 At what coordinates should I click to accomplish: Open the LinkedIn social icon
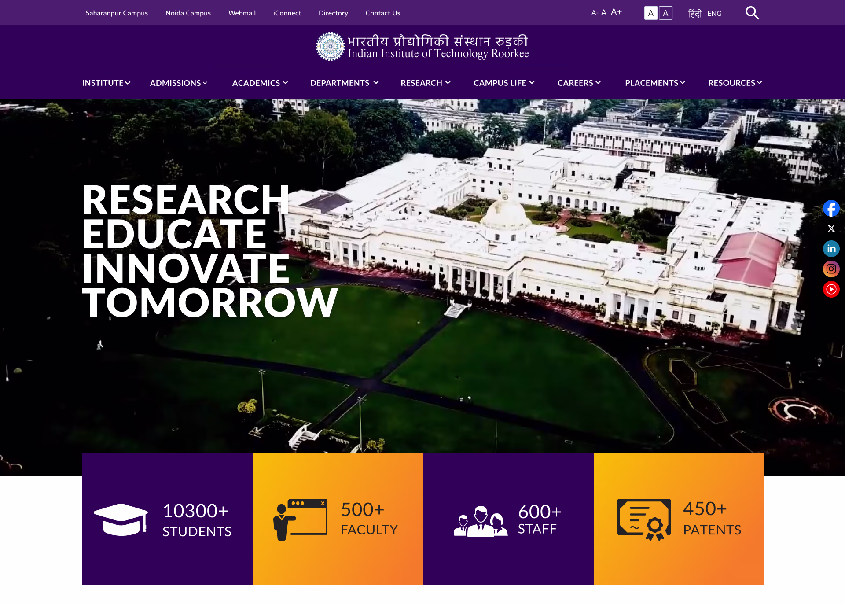pyautogui.click(x=831, y=249)
